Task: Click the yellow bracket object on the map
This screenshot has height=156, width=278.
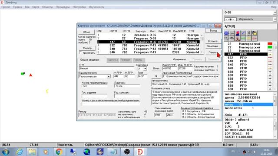Action: tap(47, 91)
